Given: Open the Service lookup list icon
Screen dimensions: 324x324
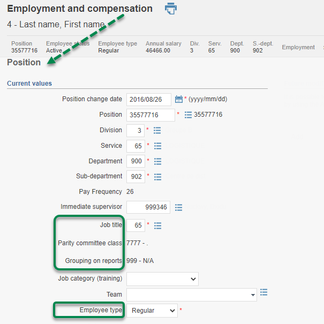Looking at the screenshot, I should coord(157,146).
